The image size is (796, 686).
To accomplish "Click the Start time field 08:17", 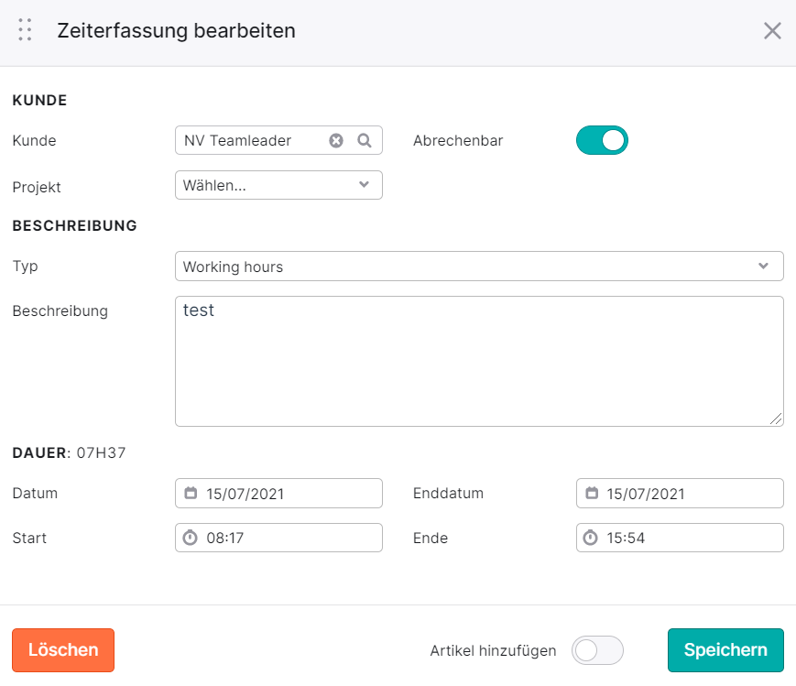I will (x=278, y=538).
